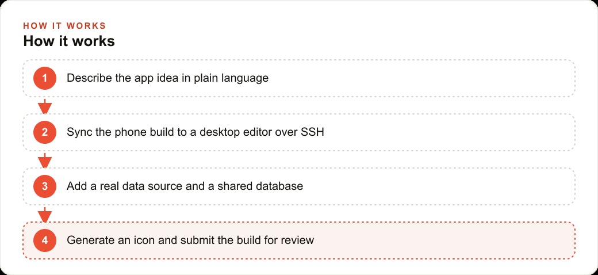Open the "Sync the phone build" step text
The height and width of the screenshot is (275, 598).
pyautogui.click(x=195, y=132)
